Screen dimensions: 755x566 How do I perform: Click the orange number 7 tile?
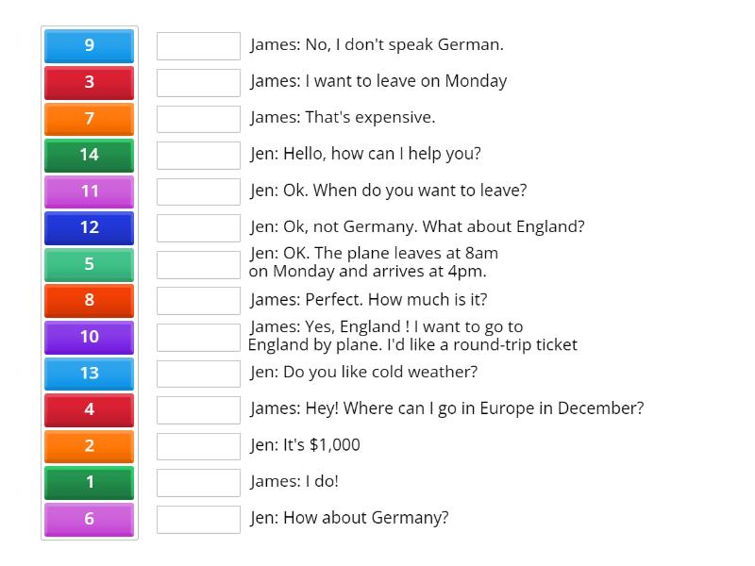coord(89,119)
